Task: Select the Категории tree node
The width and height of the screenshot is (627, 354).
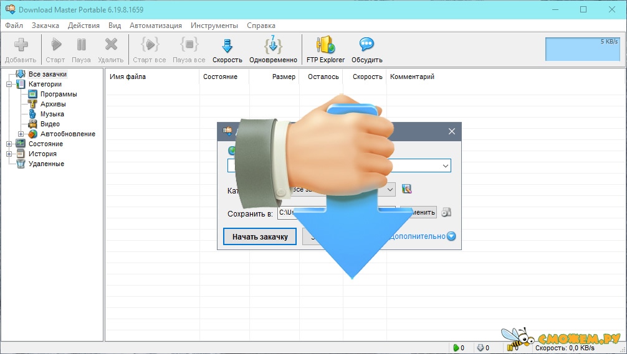Action: [x=45, y=84]
